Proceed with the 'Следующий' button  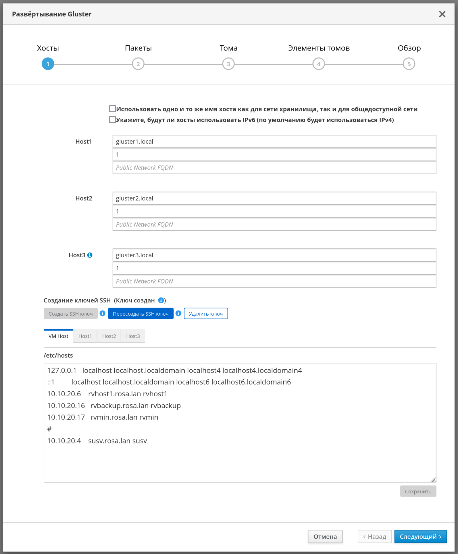[x=420, y=536]
